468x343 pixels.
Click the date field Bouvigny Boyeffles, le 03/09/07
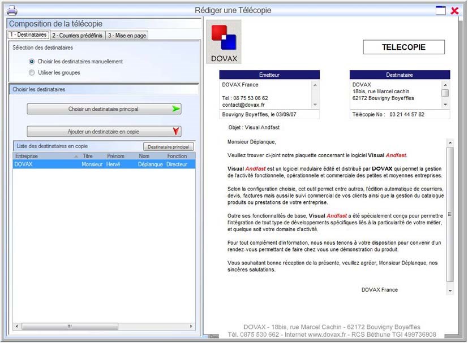(269, 115)
